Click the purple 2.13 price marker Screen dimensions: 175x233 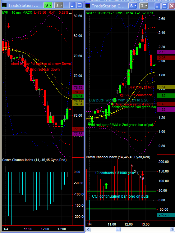point(166,52)
